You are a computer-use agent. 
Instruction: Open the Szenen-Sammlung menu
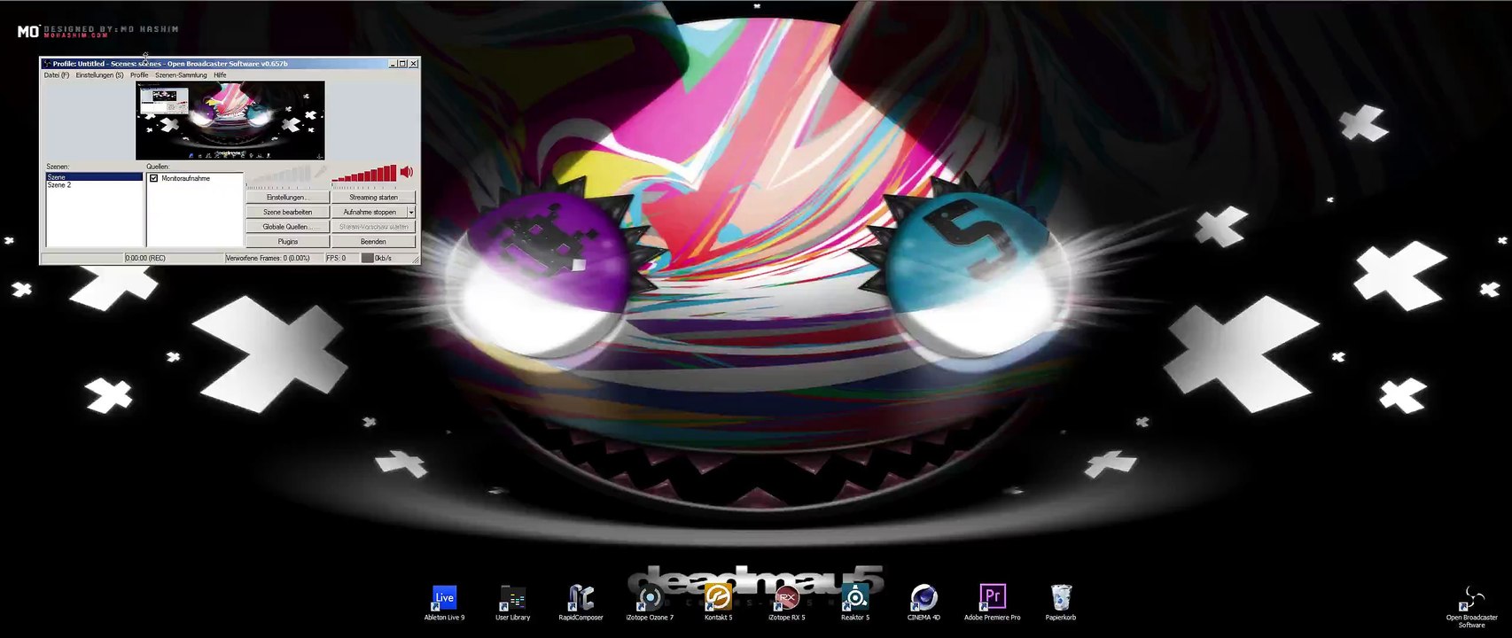click(181, 75)
